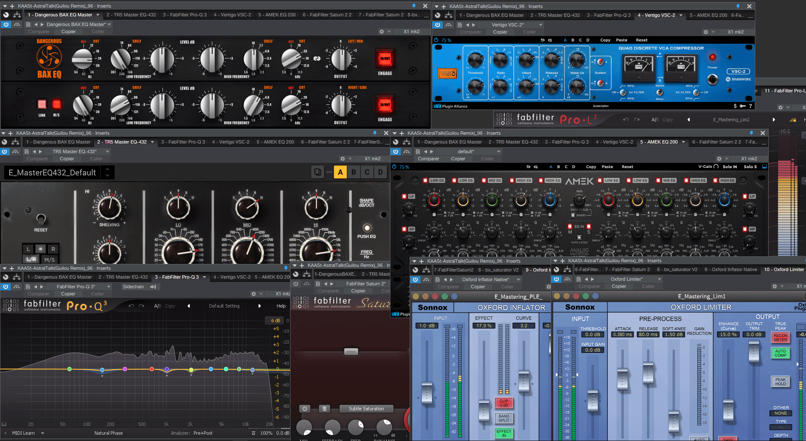
Task: Open Oxford Inflator Native preset dropdown
Action: (x=518, y=279)
